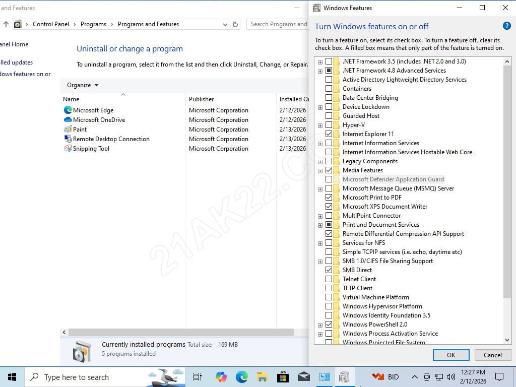Click the network icon in system tray

click(x=439, y=377)
